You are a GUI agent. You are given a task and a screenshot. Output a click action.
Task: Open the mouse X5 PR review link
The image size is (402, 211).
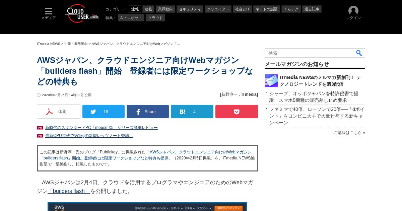pyautogui.click(x=102, y=128)
